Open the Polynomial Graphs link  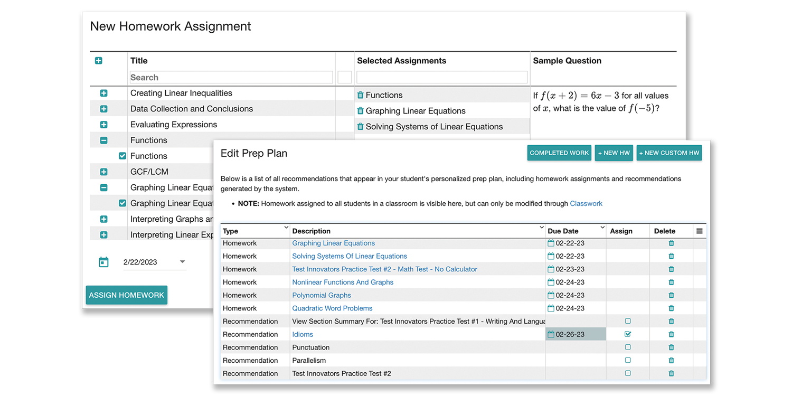pyautogui.click(x=322, y=296)
